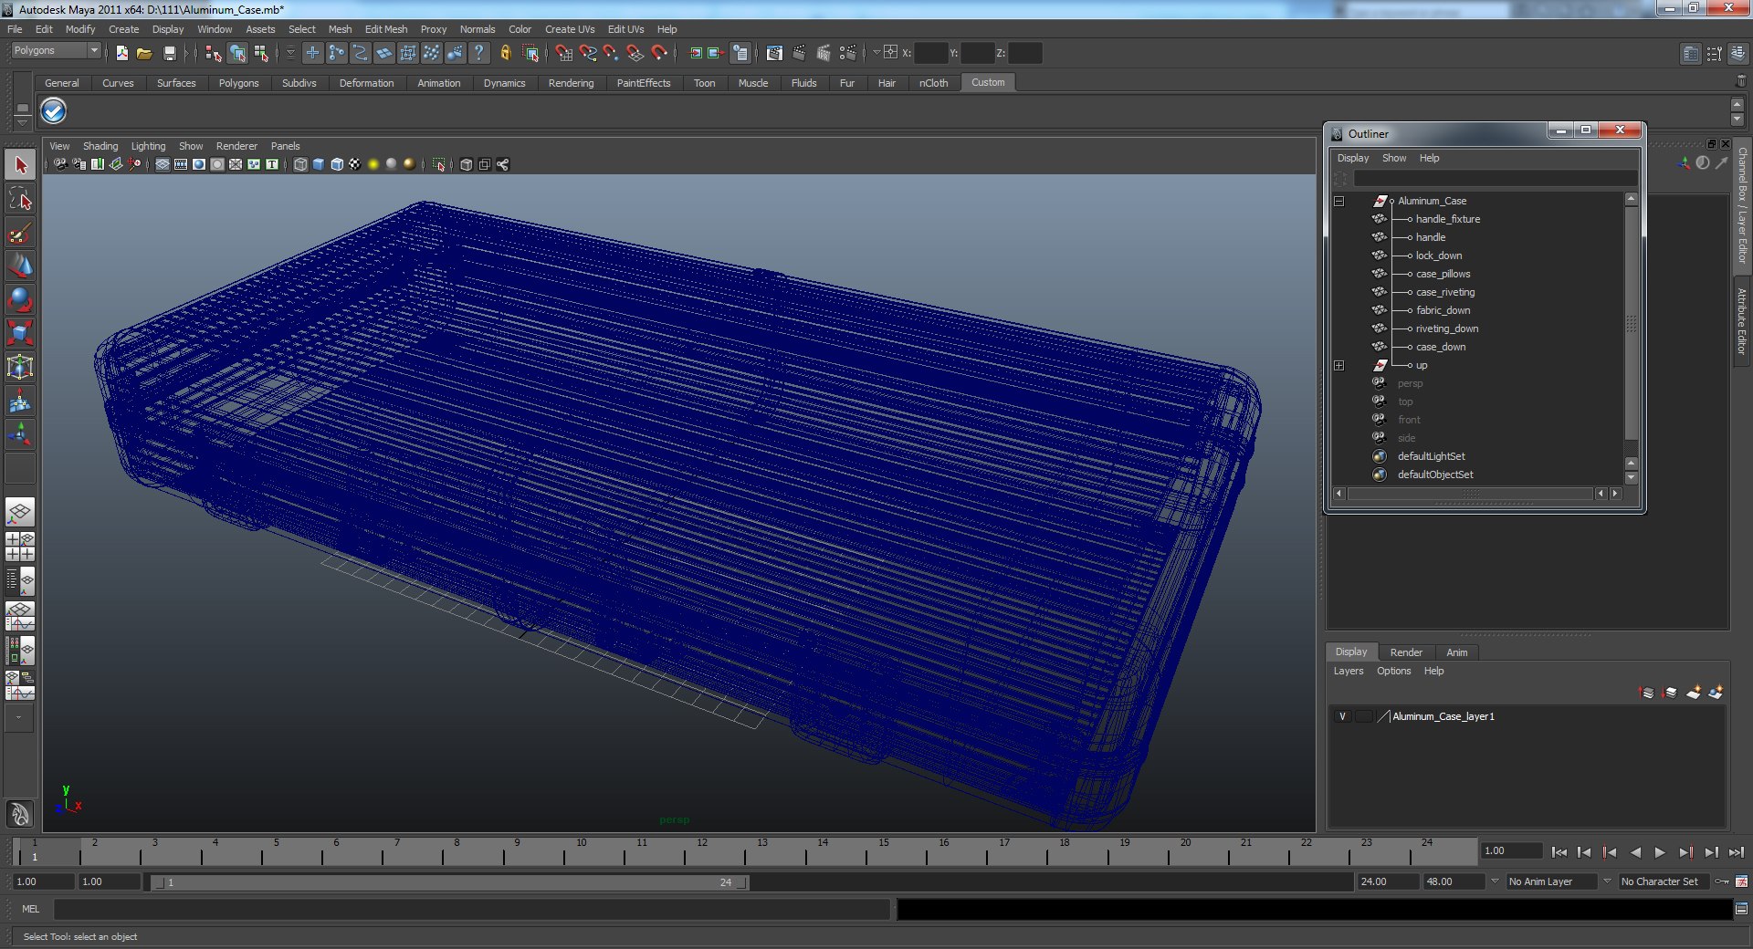Switch to the Rendering shelf tab
This screenshot has width=1753, height=949.
[x=571, y=83]
